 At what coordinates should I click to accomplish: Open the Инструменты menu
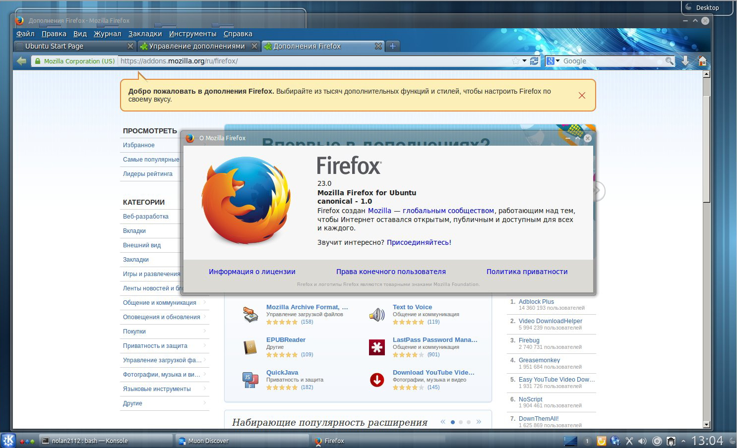192,34
